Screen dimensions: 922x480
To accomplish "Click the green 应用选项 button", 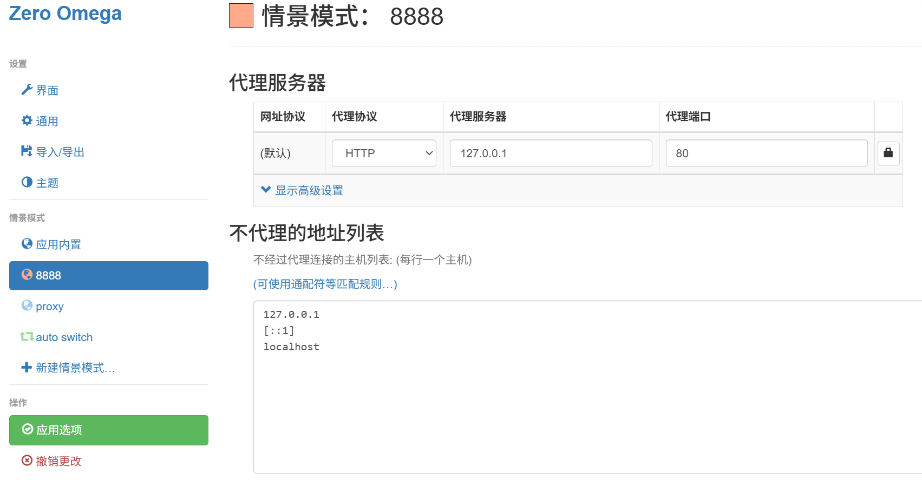I will coord(109,430).
